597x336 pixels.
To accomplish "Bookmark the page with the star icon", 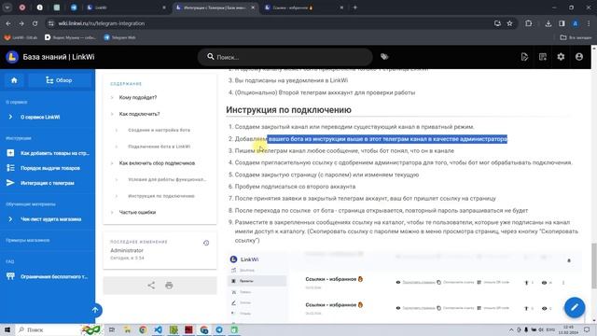I will [509, 23].
